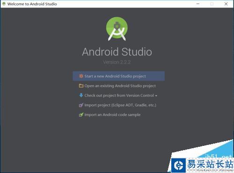Viewport: 234px width, 173px height.
Task: Close the Welcome to Android Studio window
Action: click(226, 4)
